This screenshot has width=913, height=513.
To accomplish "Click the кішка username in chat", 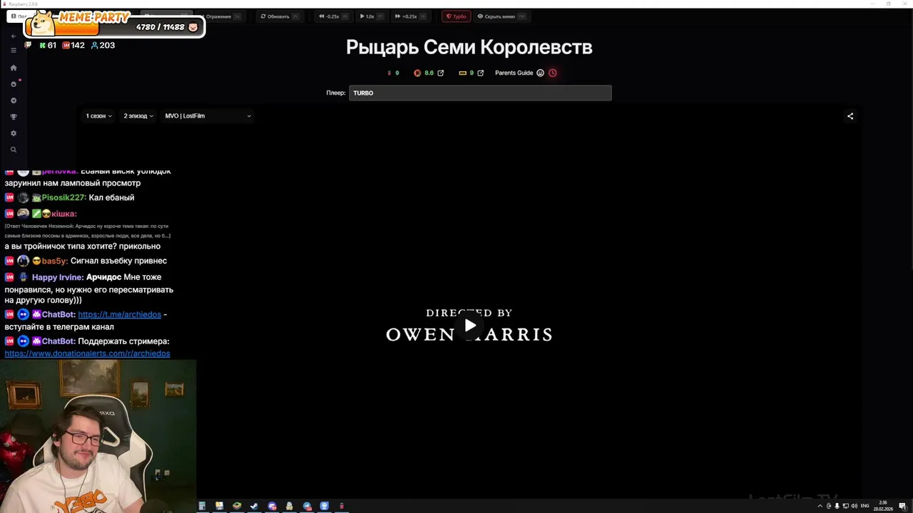I will point(63,214).
